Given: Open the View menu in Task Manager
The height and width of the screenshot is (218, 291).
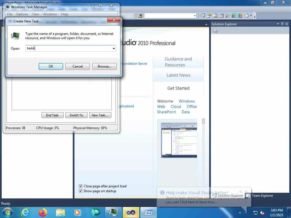Looking at the screenshot, I should 36,14.
